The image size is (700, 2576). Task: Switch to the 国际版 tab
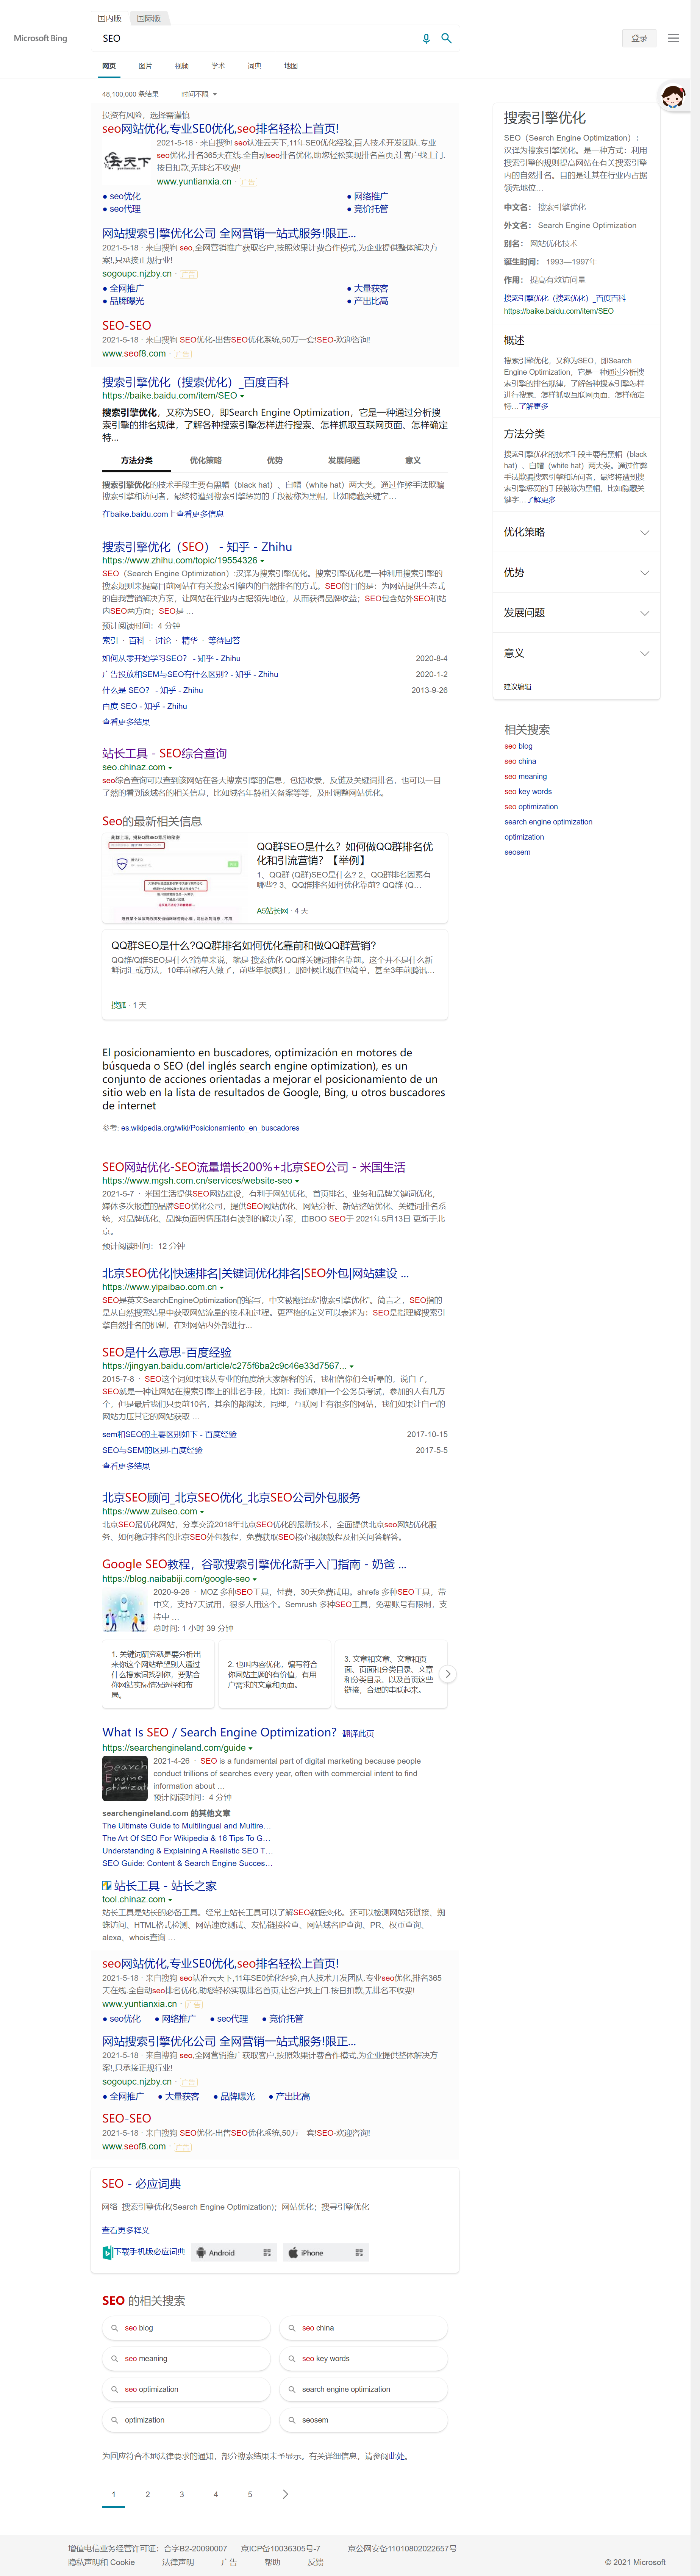pos(149,18)
